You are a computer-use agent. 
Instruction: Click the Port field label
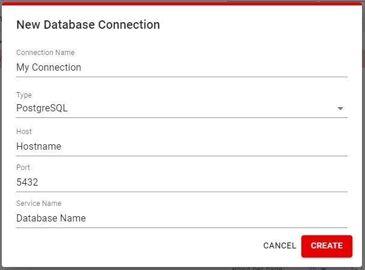click(23, 168)
